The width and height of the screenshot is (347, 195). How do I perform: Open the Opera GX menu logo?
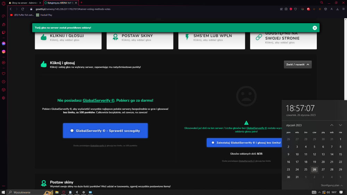[x=3, y=3]
